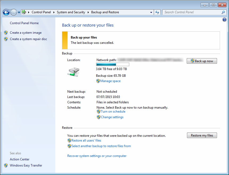Launch Windows Easy Transfer
229x175 pixels.
[x=26, y=165]
